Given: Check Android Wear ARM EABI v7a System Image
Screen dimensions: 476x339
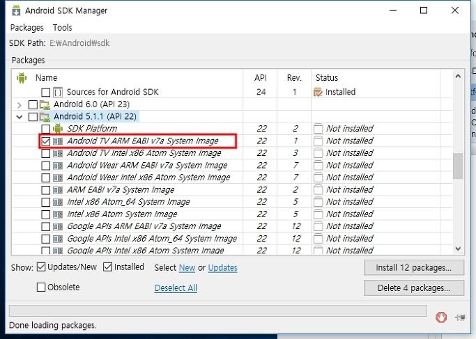Looking at the screenshot, I should (x=45, y=166).
